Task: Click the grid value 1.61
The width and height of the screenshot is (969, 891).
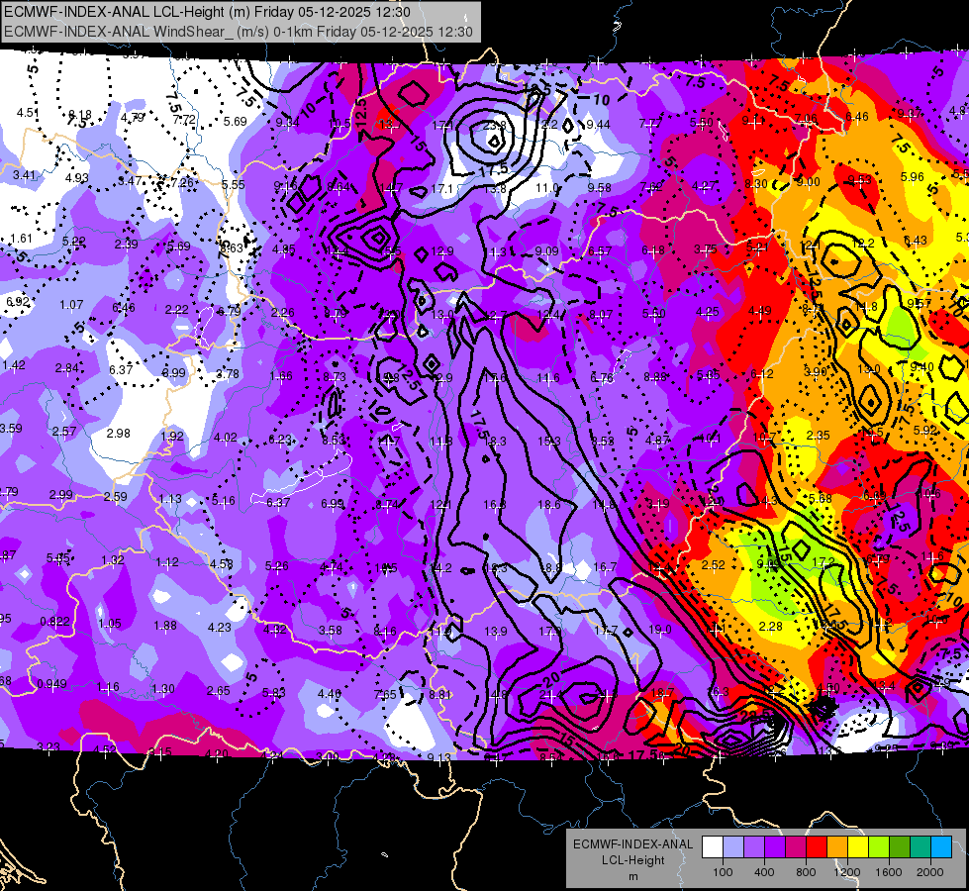Action: click(21, 238)
